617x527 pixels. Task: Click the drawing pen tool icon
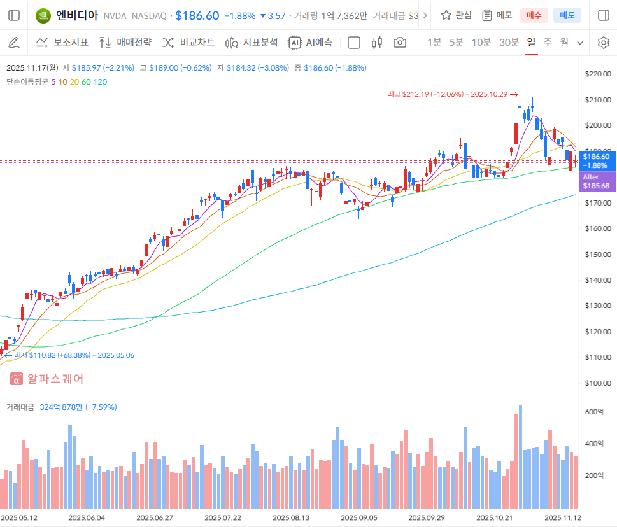coord(13,43)
